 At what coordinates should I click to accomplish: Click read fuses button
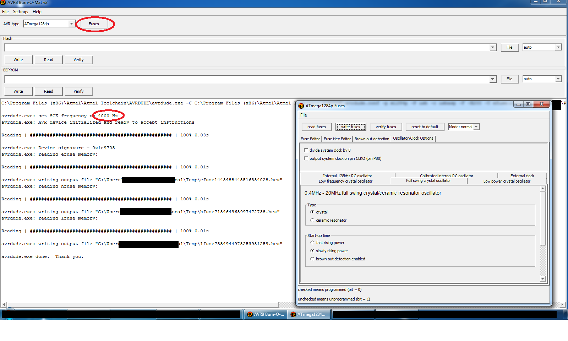(317, 127)
